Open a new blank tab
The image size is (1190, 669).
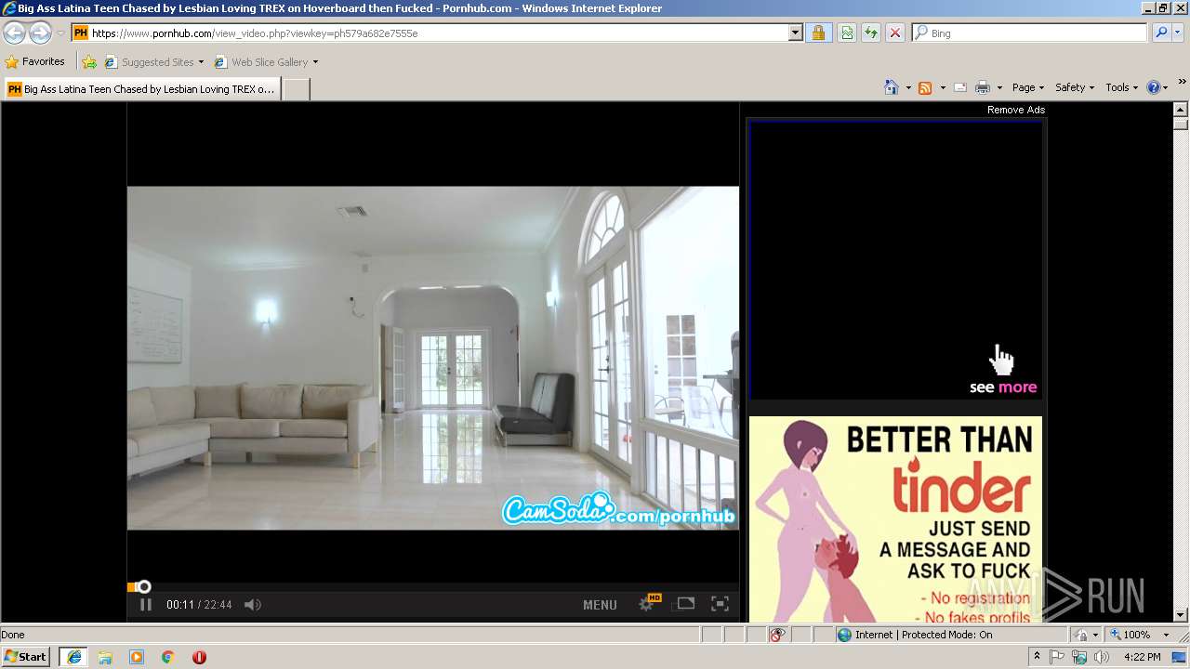296,89
